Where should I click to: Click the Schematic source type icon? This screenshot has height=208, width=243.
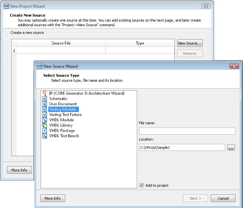point(45,99)
